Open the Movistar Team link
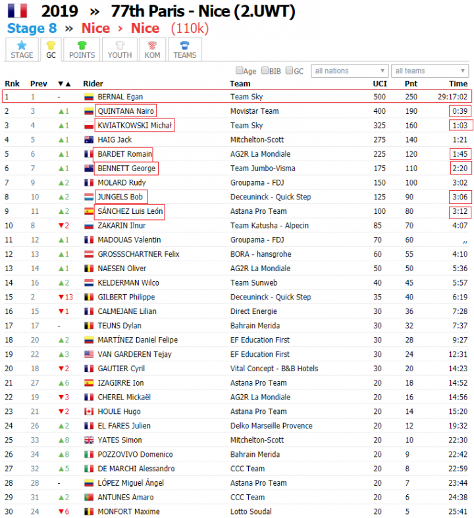The image size is (474, 518). [x=254, y=111]
